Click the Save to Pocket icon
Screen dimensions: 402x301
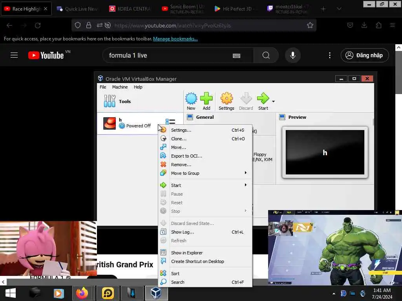tap(350, 25)
